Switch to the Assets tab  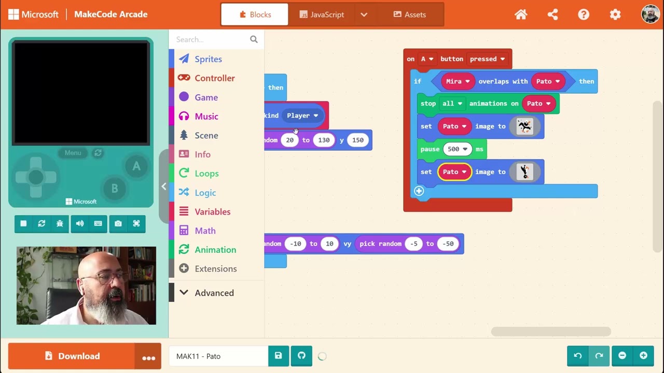tap(409, 15)
